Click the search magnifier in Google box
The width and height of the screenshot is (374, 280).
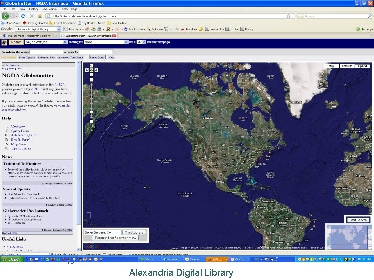tap(369, 16)
